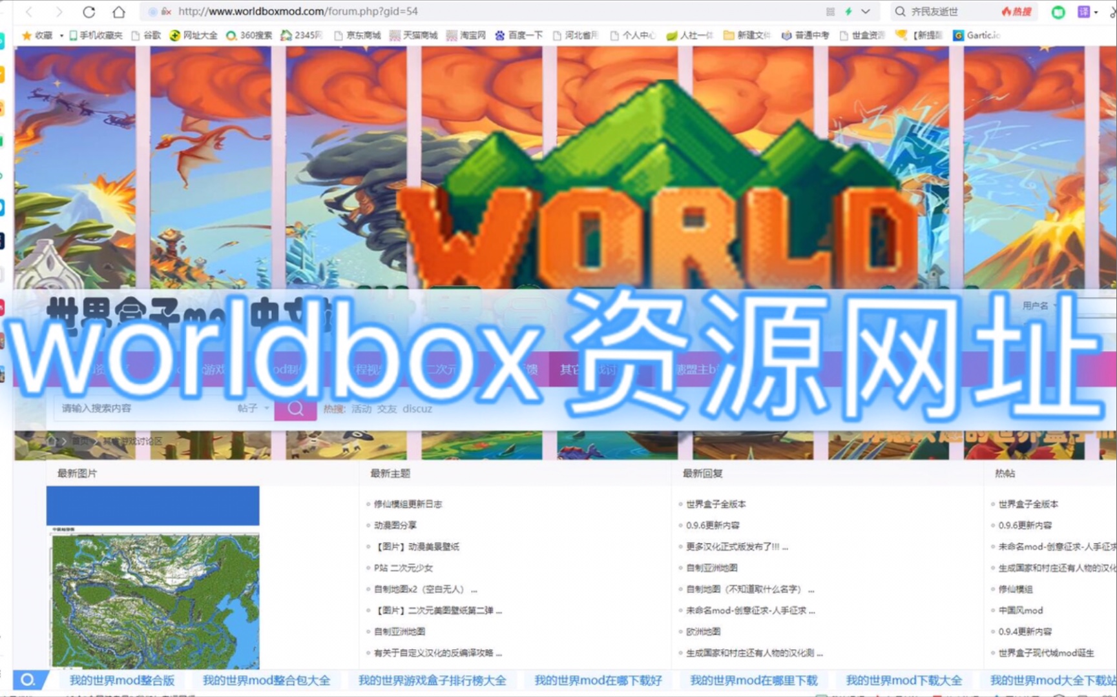The width and height of the screenshot is (1117, 697).
Task: Open the 我的世界mod整合包大全 suggestion link
Action: click(x=267, y=680)
